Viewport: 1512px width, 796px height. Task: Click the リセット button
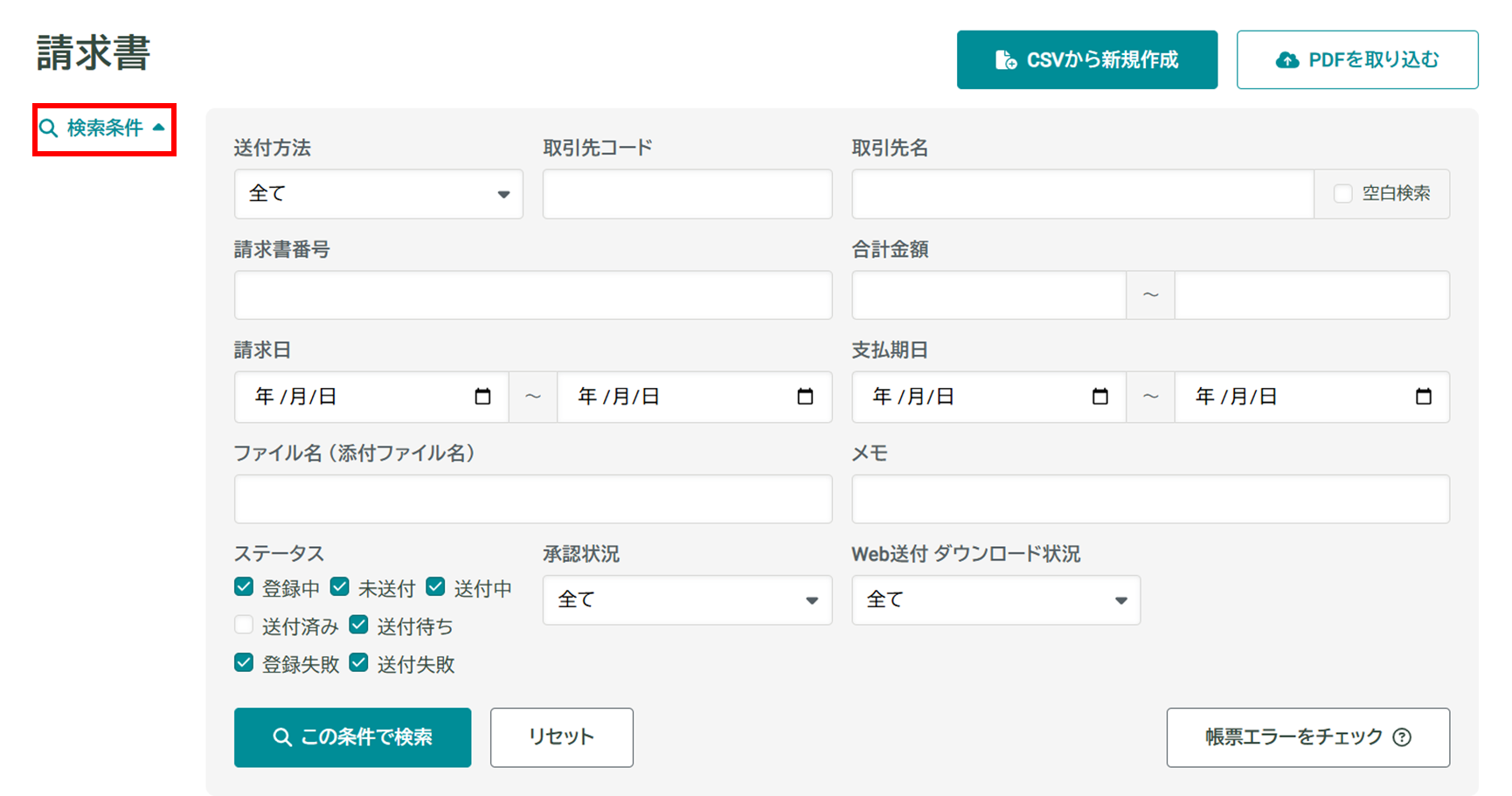tap(561, 737)
